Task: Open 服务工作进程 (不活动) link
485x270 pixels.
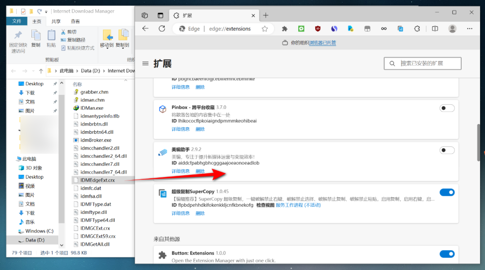Action: tap(298, 205)
